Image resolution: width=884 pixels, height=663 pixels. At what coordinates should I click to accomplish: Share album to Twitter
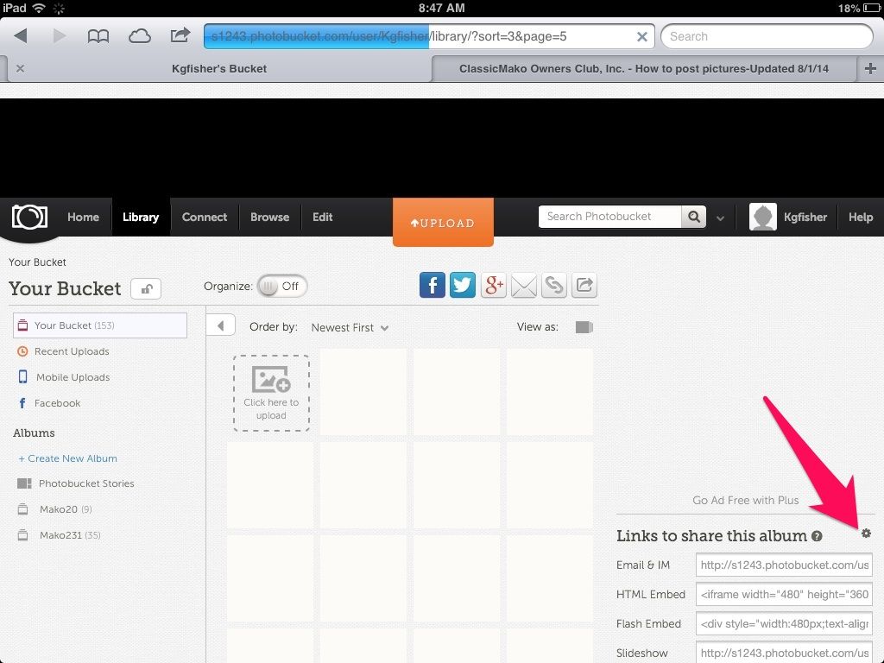pos(463,285)
